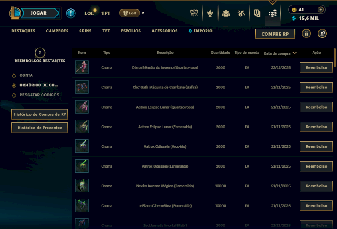Click the Quantidade column header
This screenshot has width=337, height=229.
point(220,53)
